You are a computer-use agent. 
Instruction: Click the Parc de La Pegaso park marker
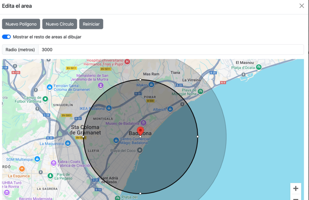click(x=50, y=176)
